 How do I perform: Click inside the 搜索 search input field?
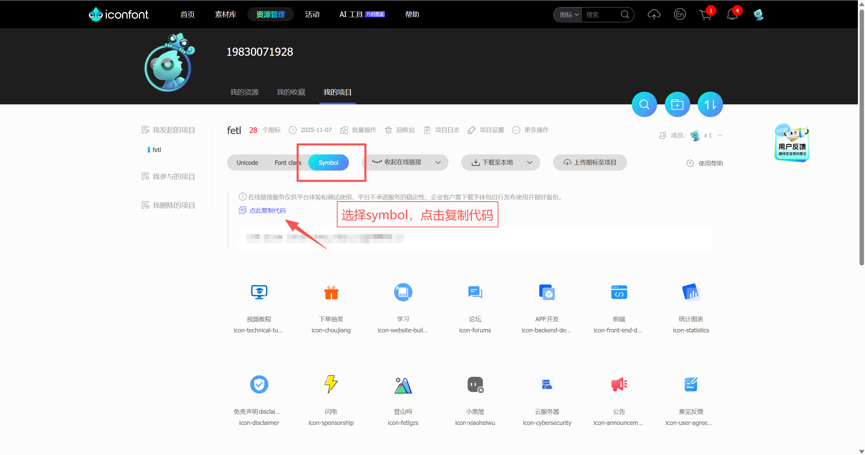click(598, 15)
